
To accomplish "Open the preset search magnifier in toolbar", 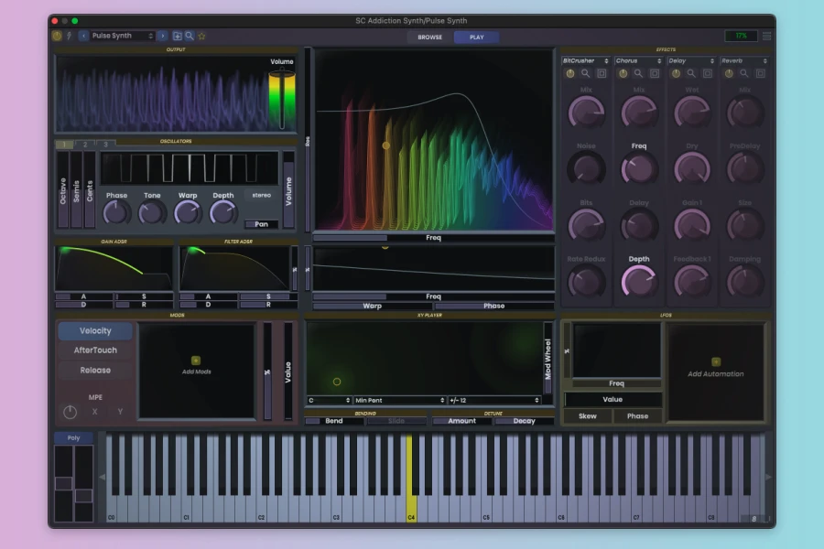I will (x=190, y=37).
